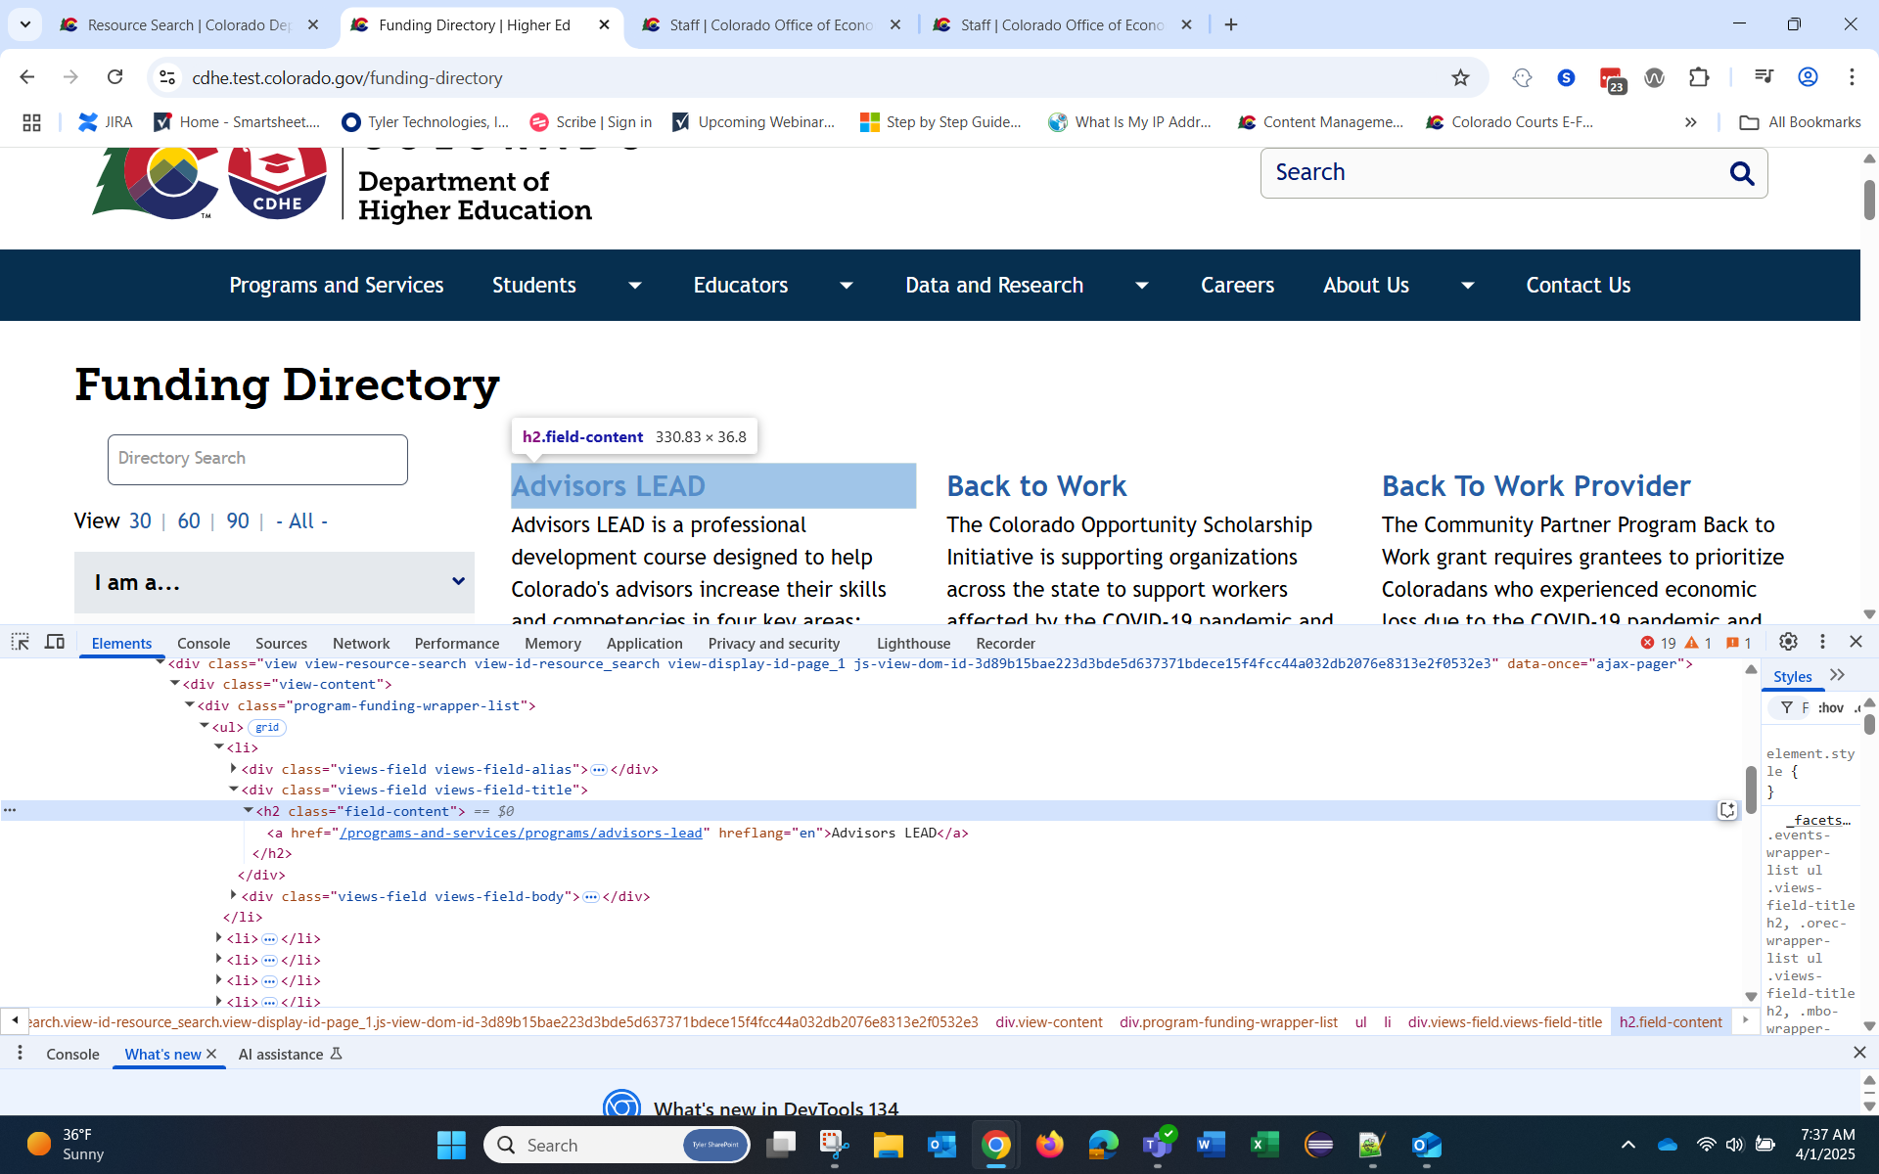Switch to the Sources panel tab
This screenshot has height=1174, width=1879.
click(281, 643)
